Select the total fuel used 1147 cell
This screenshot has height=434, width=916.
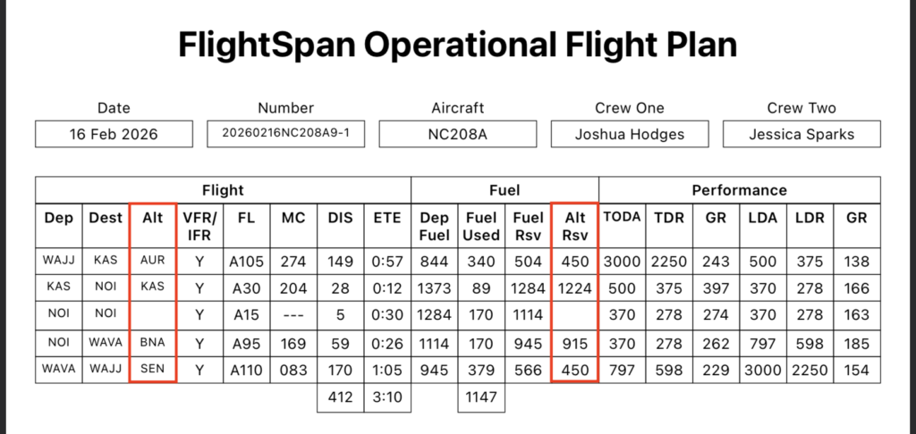[481, 397]
